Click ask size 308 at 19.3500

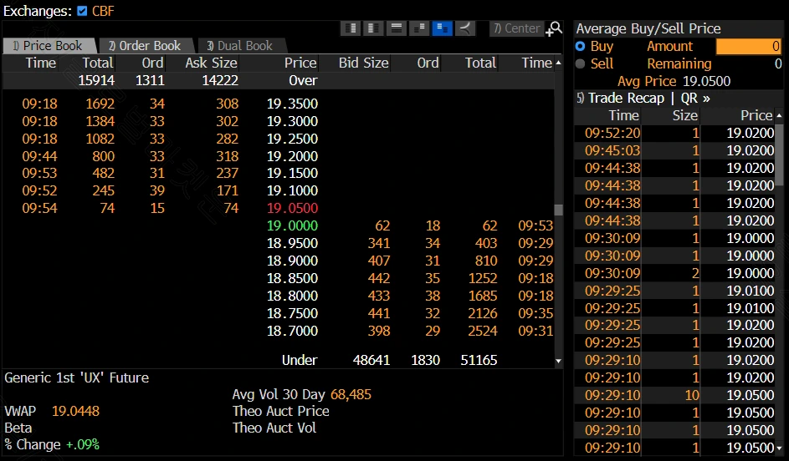pyautogui.click(x=227, y=104)
